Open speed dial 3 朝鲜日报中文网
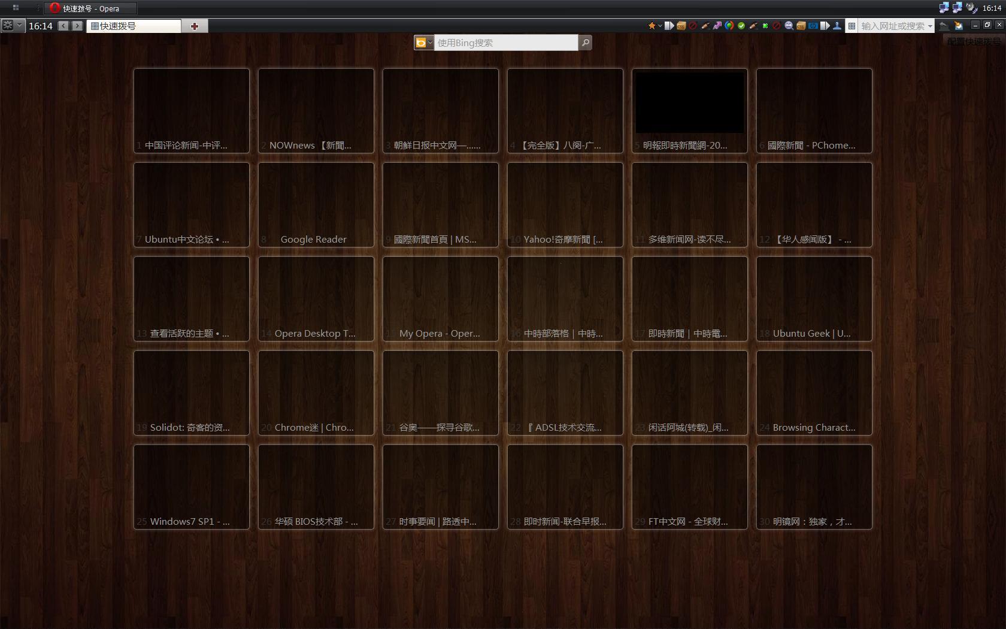The image size is (1006, 629). pos(441,111)
